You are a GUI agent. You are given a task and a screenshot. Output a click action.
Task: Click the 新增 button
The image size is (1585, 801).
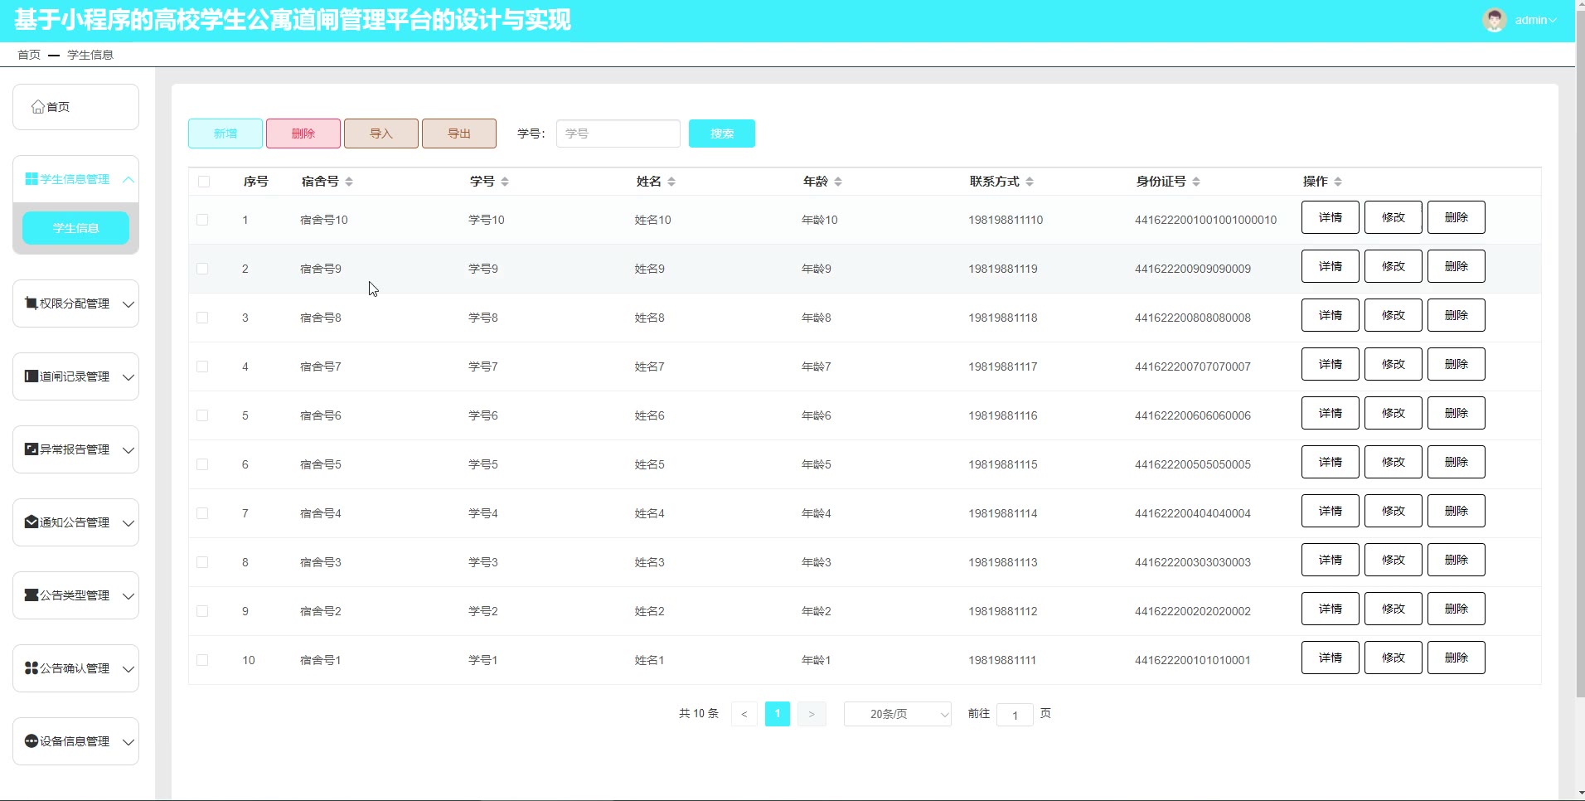pos(225,133)
